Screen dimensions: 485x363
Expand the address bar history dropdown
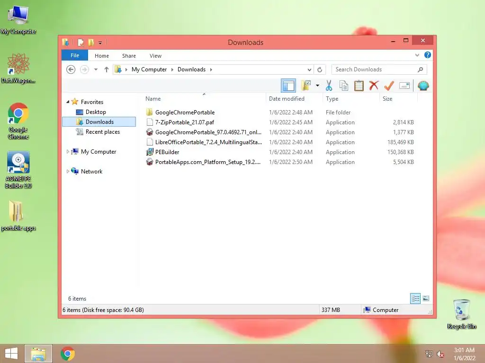tap(309, 69)
